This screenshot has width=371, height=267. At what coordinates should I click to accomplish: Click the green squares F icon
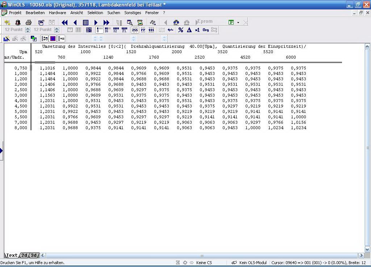pyautogui.click(x=34, y=38)
